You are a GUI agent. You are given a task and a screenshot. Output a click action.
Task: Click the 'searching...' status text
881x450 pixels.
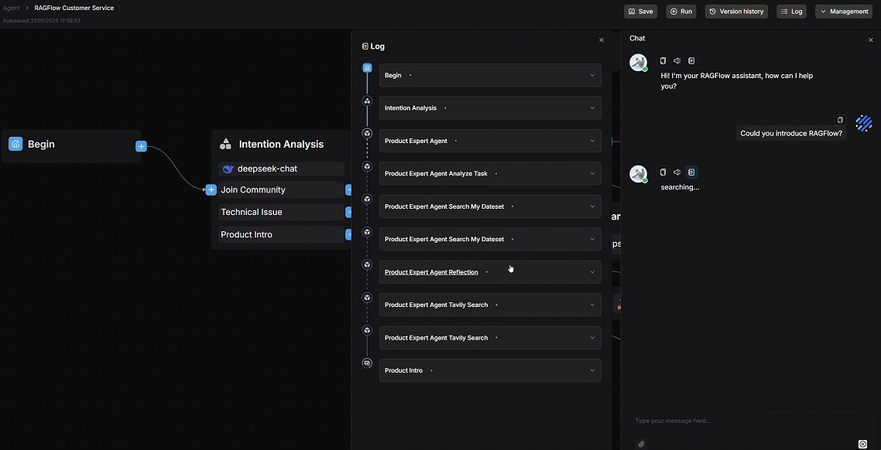(680, 187)
